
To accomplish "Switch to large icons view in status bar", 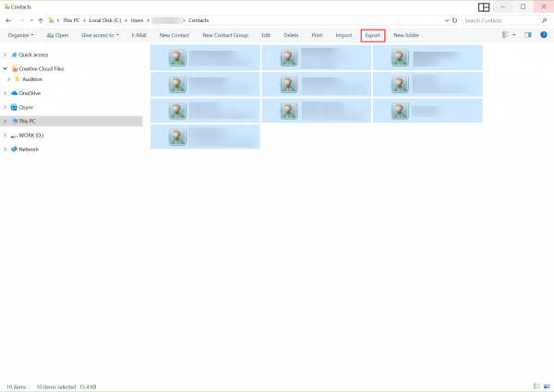I will 547,386.
